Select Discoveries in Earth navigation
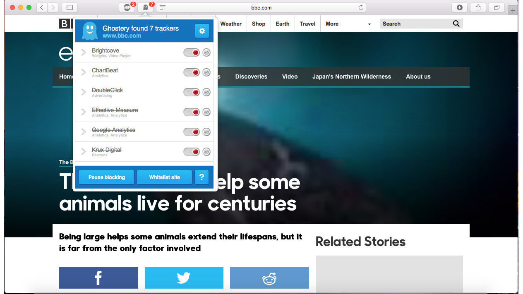This screenshot has width=523, height=294. pos(251,76)
